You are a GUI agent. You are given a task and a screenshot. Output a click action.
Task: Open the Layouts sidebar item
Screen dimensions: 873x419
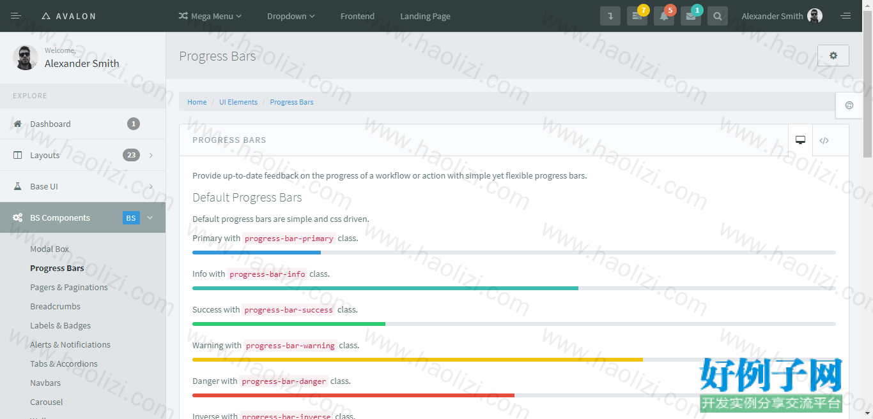pyautogui.click(x=82, y=155)
